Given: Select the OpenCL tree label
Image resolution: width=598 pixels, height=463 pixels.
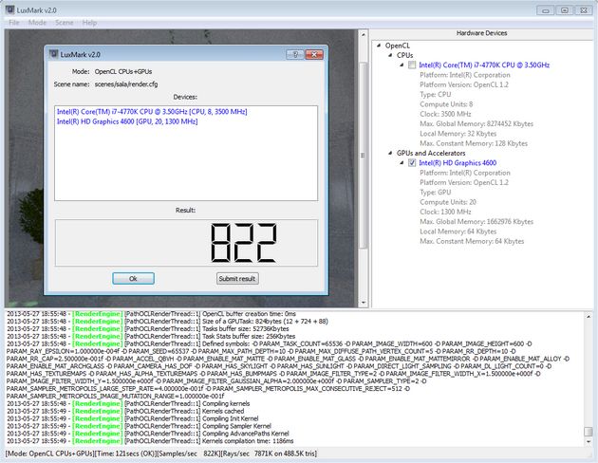Looking at the screenshot, I should click(397, 46).
